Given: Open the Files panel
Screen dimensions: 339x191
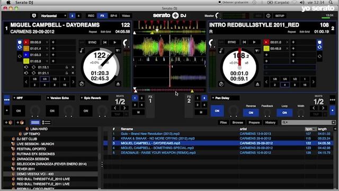Looking at the screenshot, I should tap(224, 123).
